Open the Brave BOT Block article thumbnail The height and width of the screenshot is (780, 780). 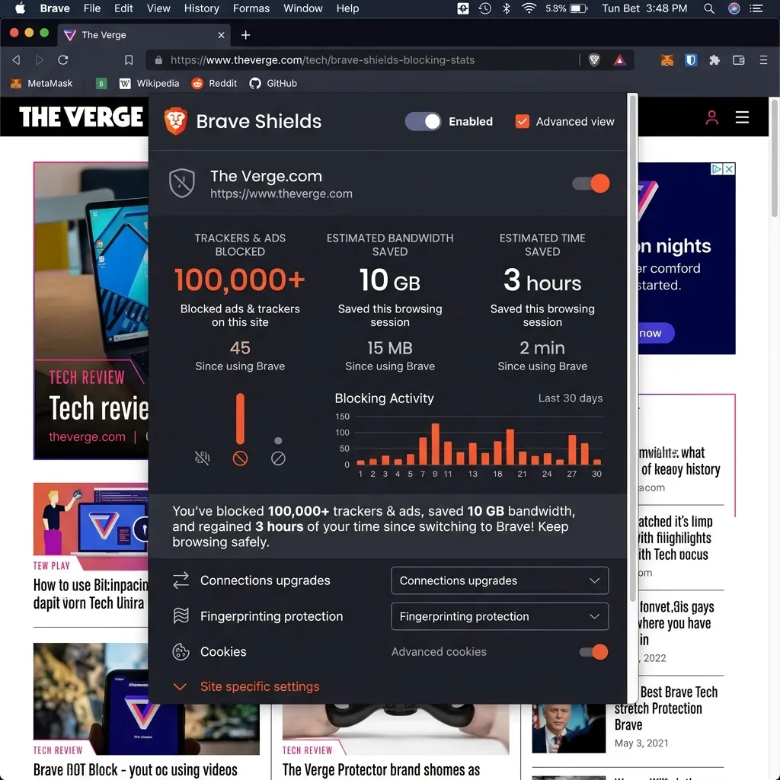pyautogui.click(x=146, y=698)
